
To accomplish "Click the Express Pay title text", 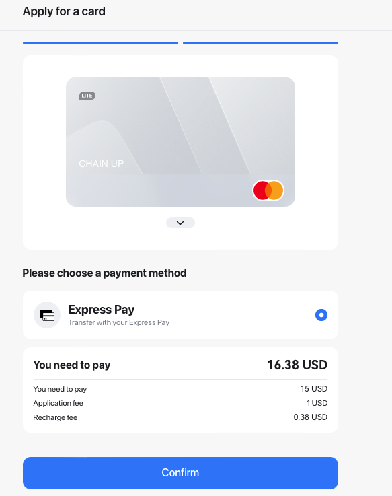I will (102, 310).
